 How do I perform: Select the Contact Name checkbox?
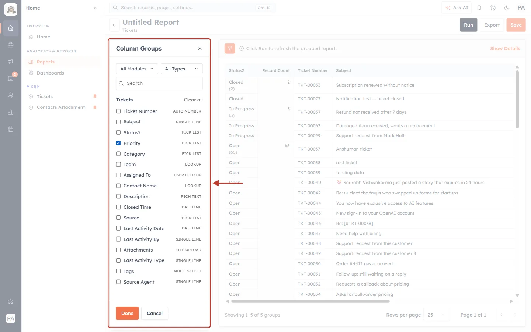(118, 186)
